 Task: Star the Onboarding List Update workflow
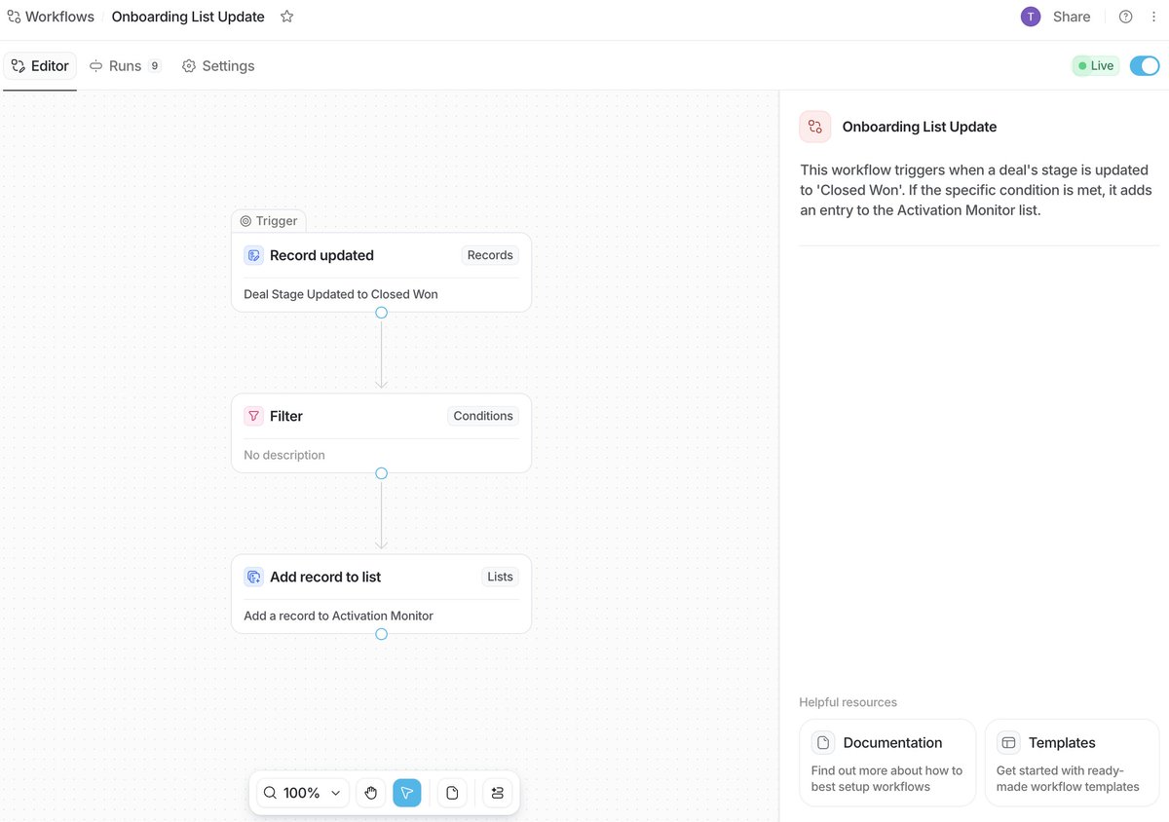click(x=285, y=16)
